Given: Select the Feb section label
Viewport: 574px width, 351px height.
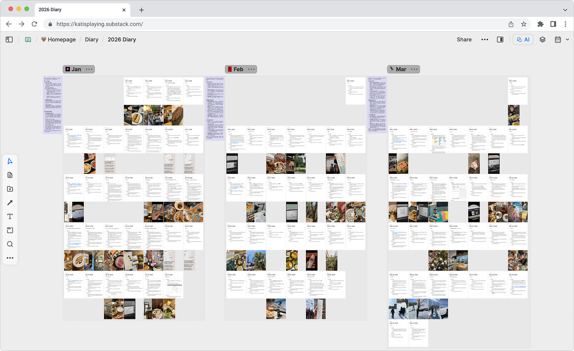Looking at the screenshot, I should tap(239, 69).
